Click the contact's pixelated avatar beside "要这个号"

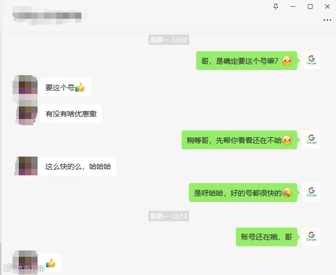click(x=25, y=85)
